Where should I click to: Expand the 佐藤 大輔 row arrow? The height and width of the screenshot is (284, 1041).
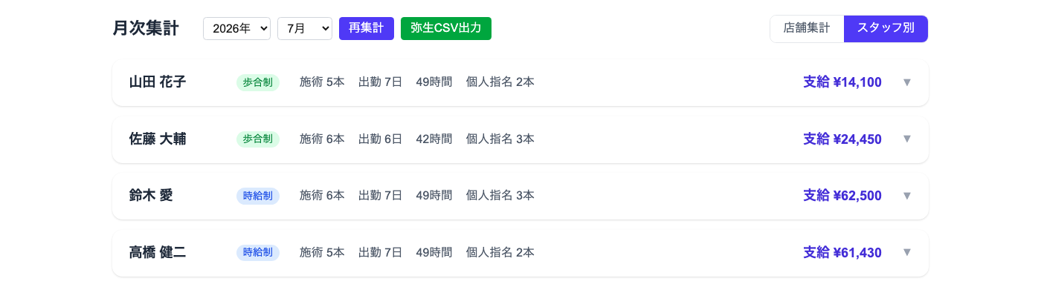click(x=906, y=139)
